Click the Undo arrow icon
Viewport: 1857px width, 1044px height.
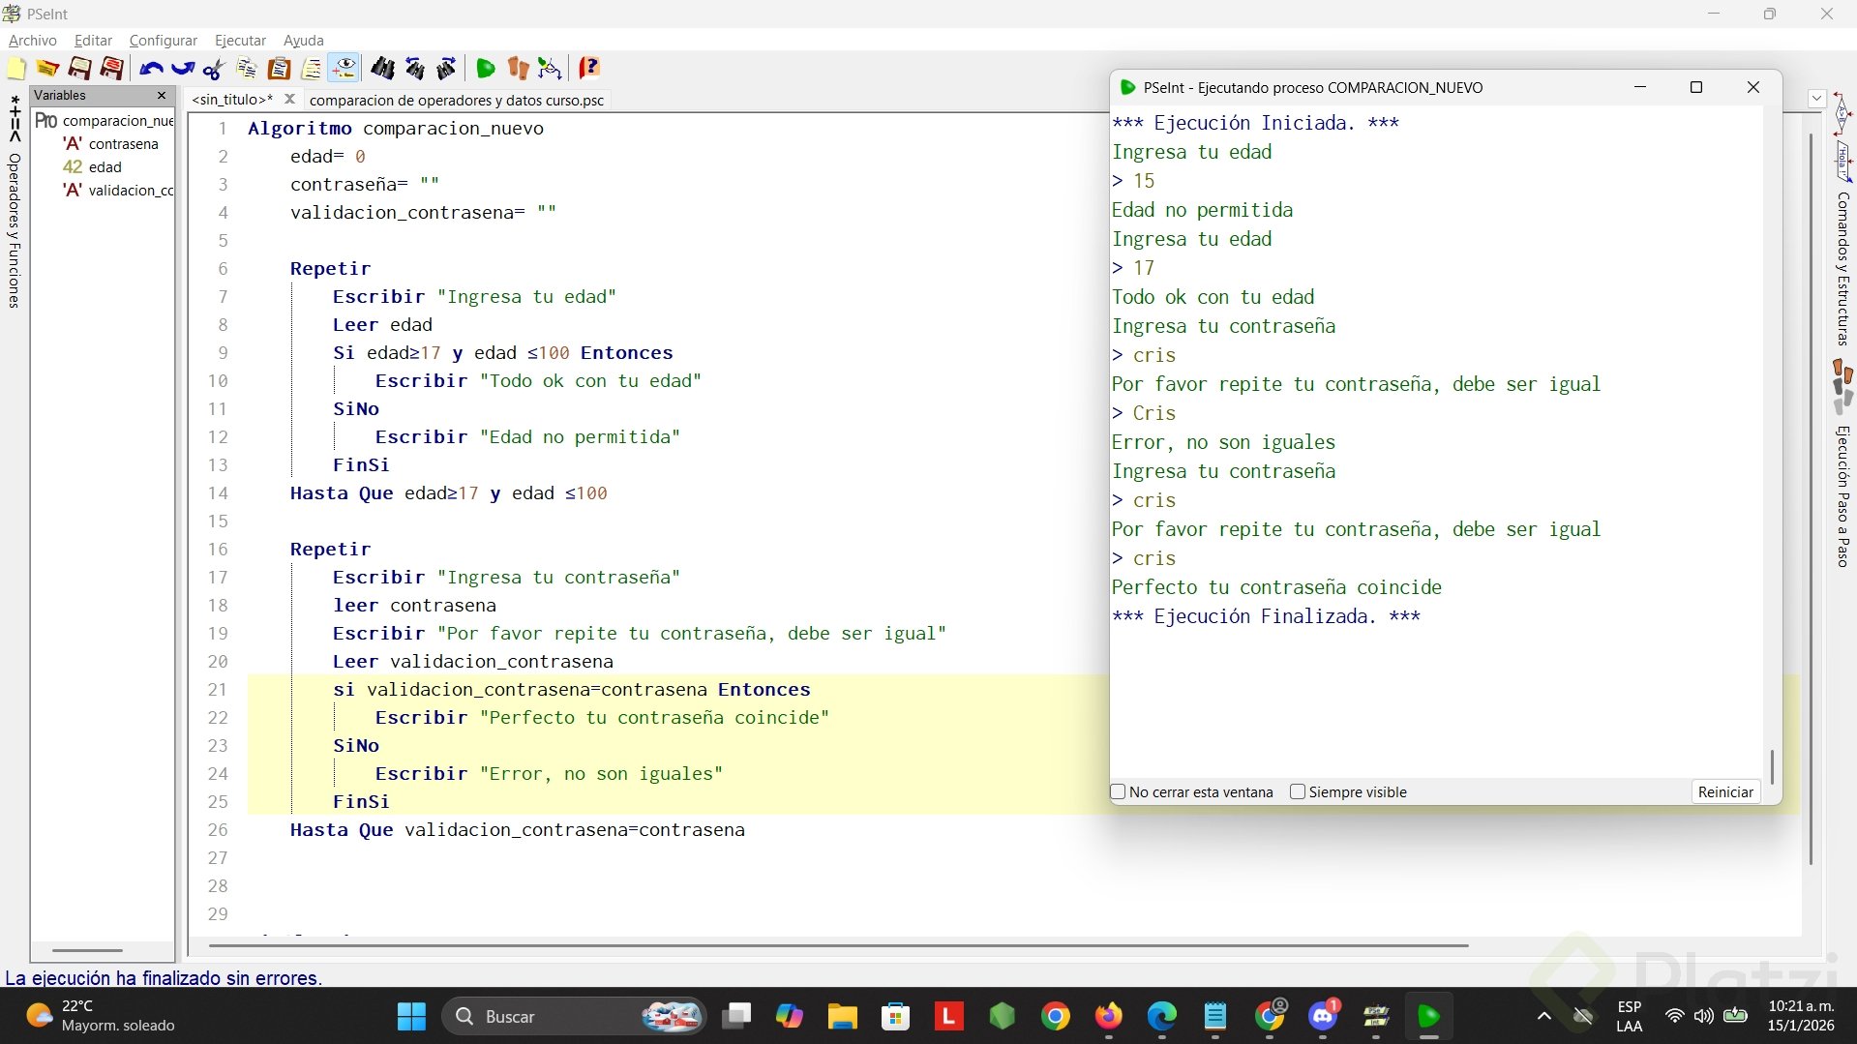pyautogui.click(x=150, y=69)
